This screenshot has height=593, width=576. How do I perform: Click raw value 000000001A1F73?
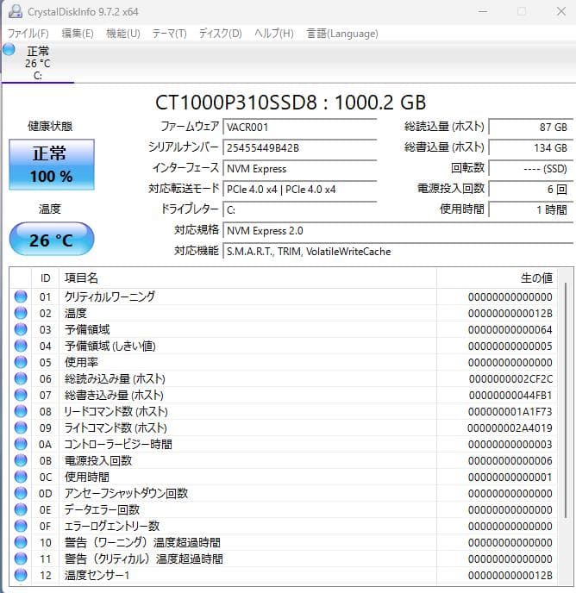(x=510, y=411)
